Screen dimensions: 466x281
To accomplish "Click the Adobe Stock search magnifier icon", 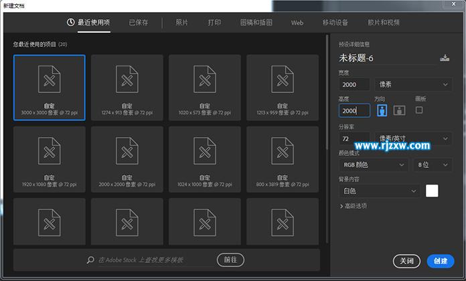I will tap(90, 260).
